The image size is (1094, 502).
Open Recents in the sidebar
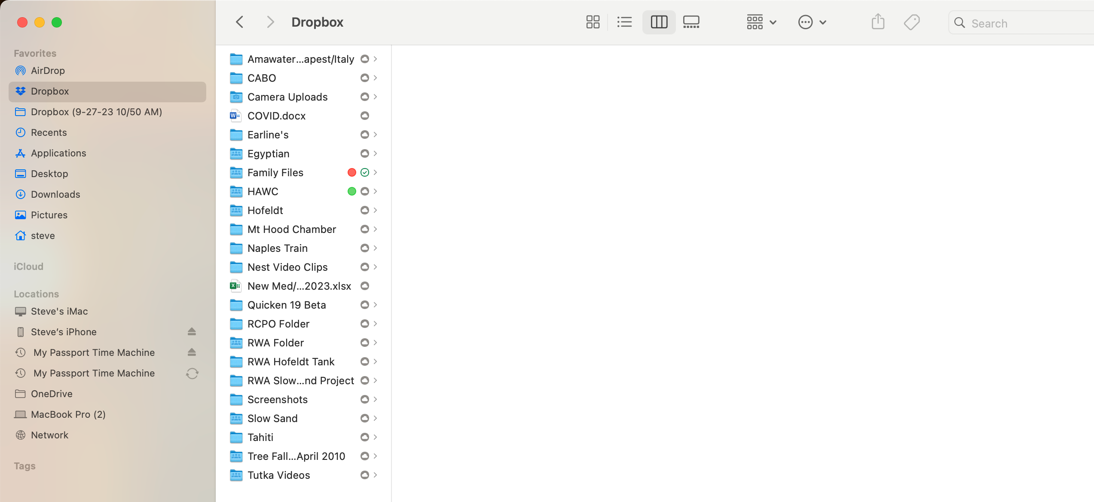(107, 132)
